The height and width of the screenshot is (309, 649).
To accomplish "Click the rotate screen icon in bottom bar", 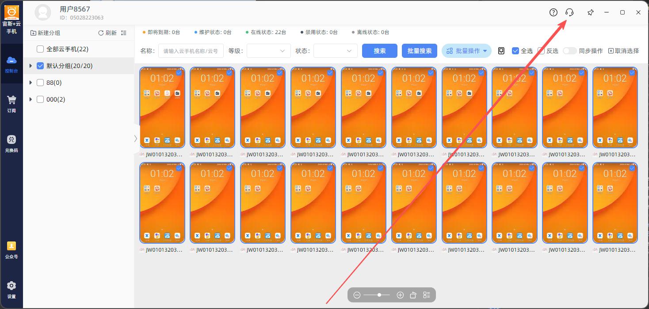I will point(413,295).
